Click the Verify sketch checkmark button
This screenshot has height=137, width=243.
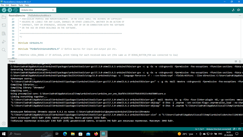point(4,10)
